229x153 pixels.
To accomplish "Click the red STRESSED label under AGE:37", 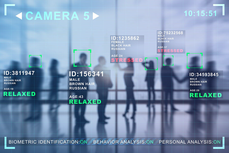I will (170, 51).
